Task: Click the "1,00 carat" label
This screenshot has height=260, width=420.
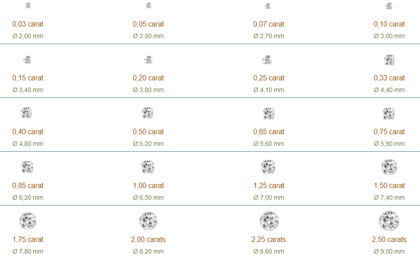Action: tap(148, 185)
